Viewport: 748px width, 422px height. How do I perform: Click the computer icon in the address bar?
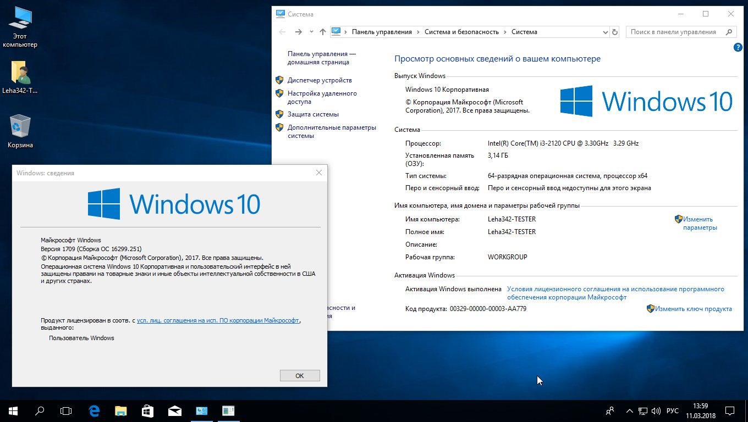[337, 32]
